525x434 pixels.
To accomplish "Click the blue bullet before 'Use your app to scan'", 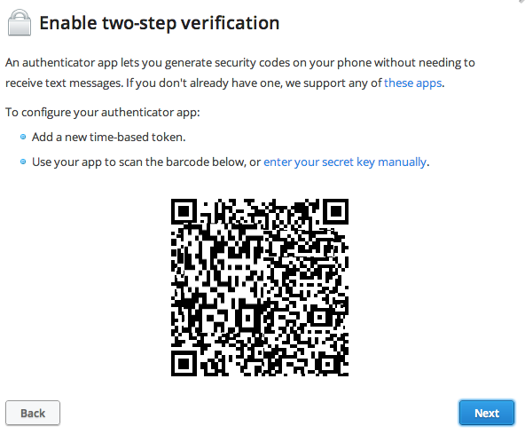I will click(23, 162).
